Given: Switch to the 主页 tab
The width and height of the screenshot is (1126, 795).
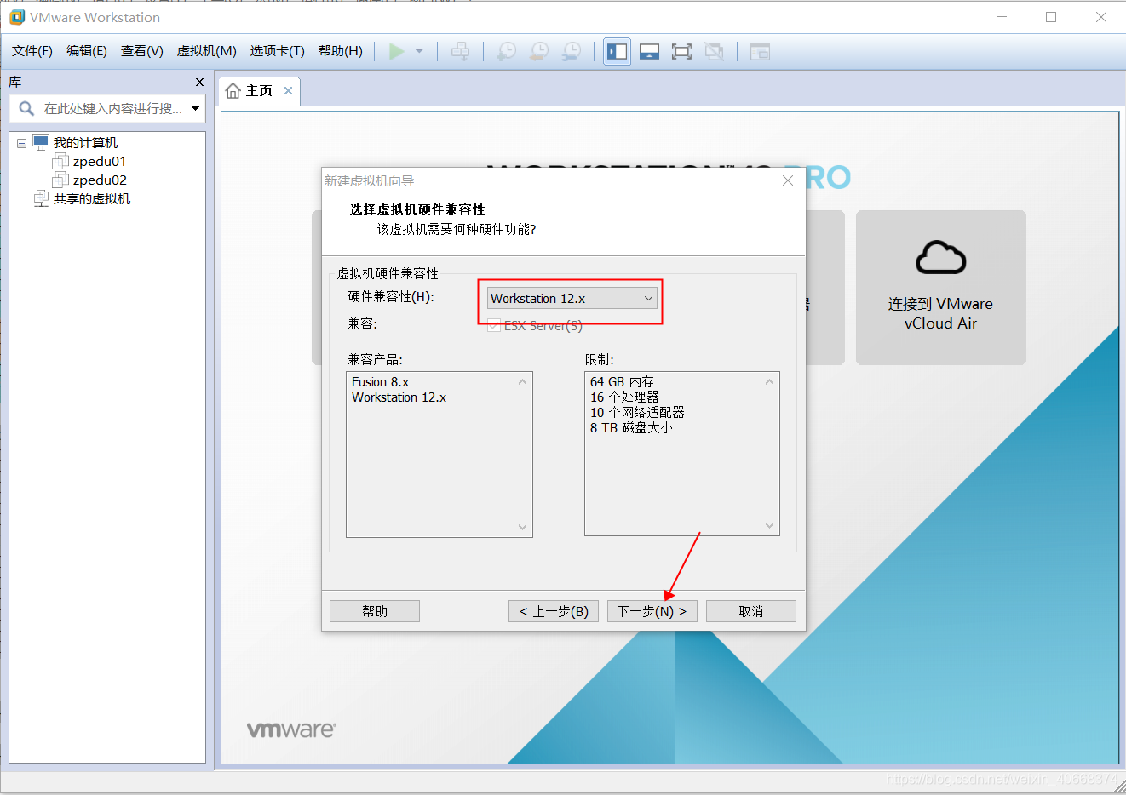Looking at the screenshot, I should click(x=259, y=91).
